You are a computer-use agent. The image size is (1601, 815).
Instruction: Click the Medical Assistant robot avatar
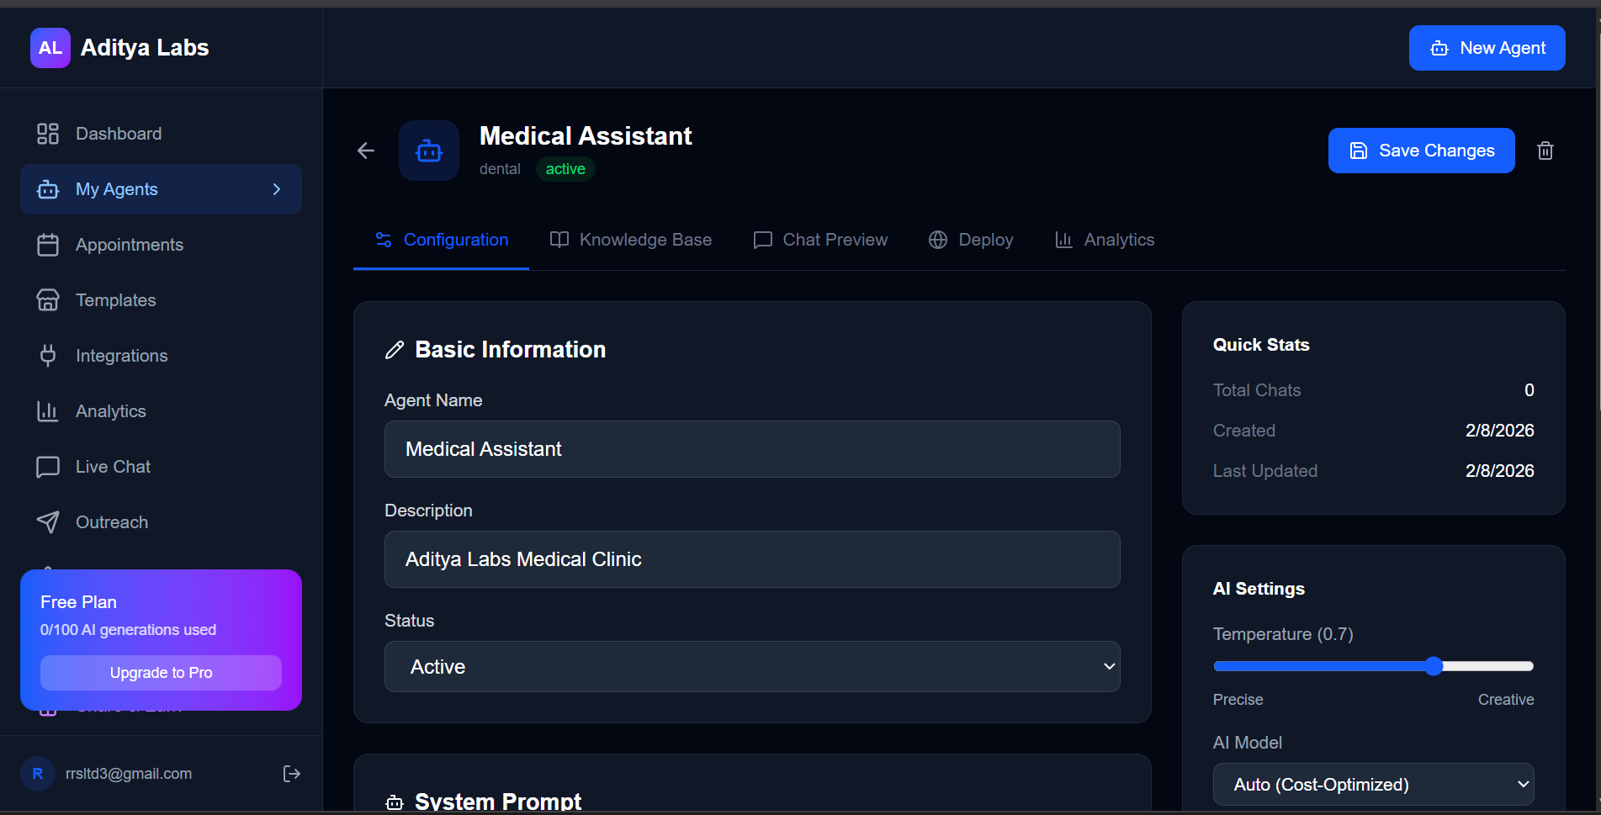tap(429, 151)
